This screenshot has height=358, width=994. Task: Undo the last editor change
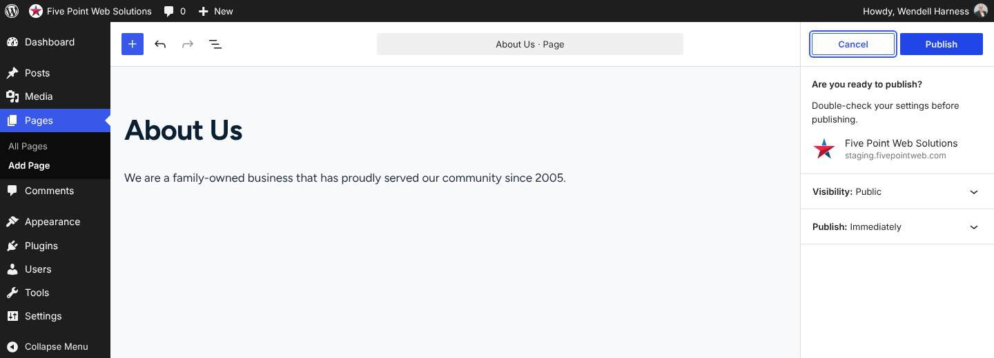(x=160, y=44)
